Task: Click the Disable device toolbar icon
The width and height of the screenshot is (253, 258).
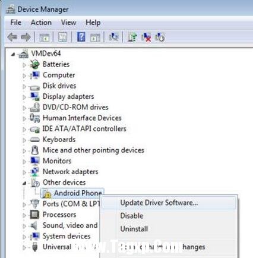Action: (160, 37)
